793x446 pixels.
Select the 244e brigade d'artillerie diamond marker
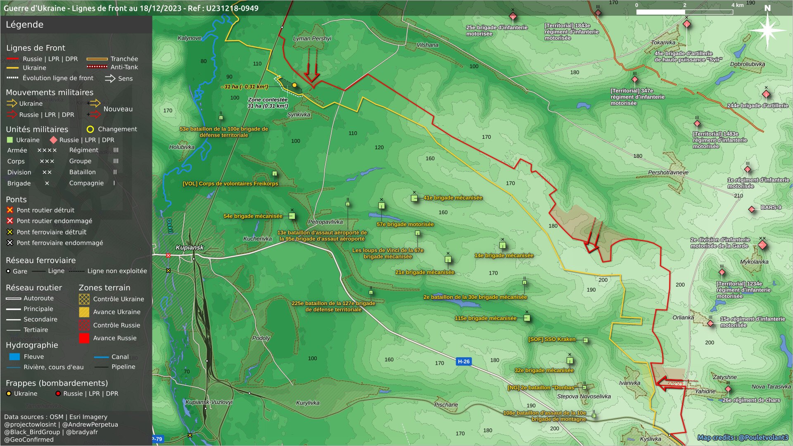tap(766, 95)
